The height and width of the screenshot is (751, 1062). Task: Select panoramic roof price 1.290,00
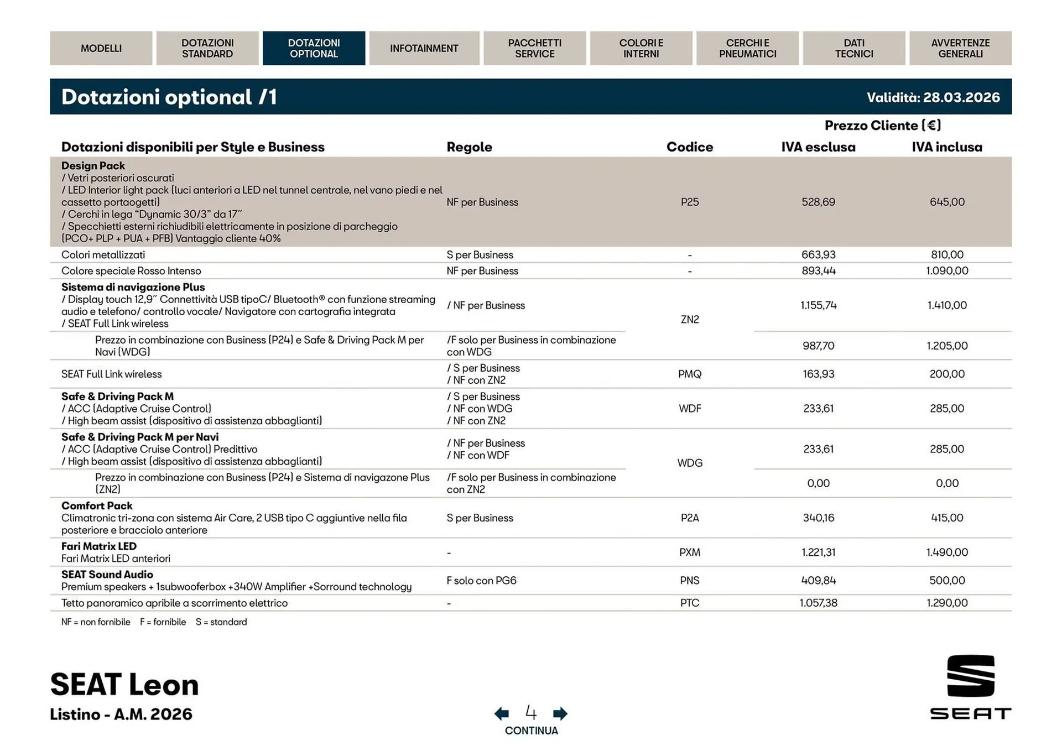pyautogui.click(x=947, y=603)
